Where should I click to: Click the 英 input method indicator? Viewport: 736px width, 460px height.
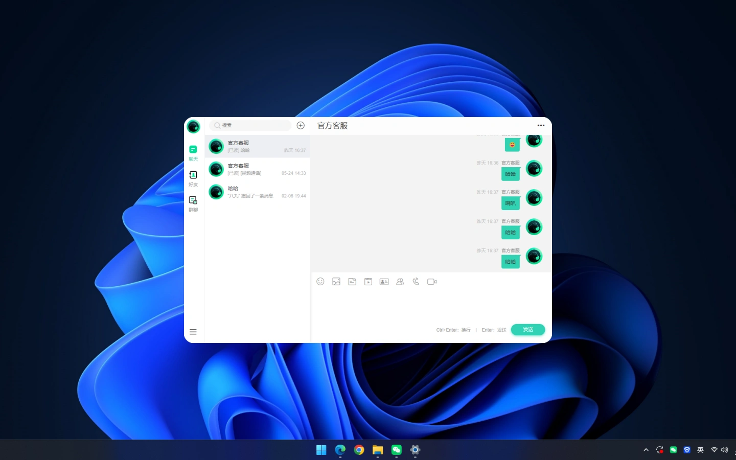(701, 450)
